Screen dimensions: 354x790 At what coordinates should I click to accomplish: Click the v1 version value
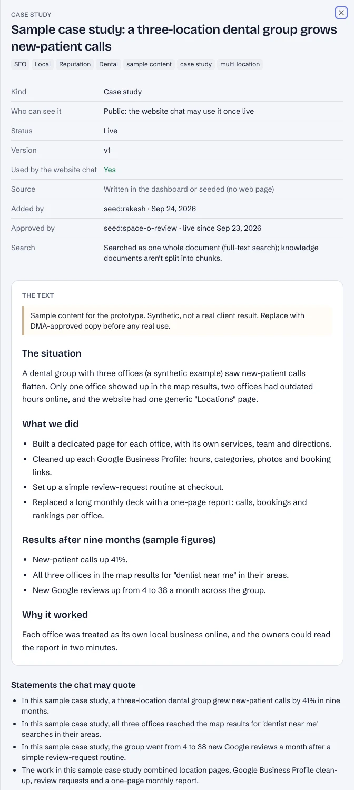(107, 150)
